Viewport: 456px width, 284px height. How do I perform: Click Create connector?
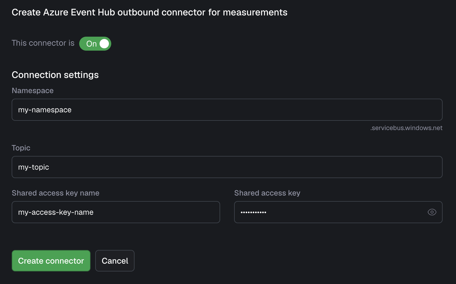pyautogui.click(x=51, y=260)
